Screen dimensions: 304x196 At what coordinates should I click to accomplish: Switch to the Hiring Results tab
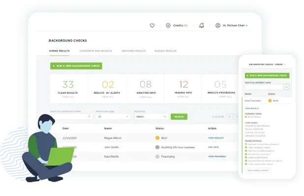tap(60, 51)
